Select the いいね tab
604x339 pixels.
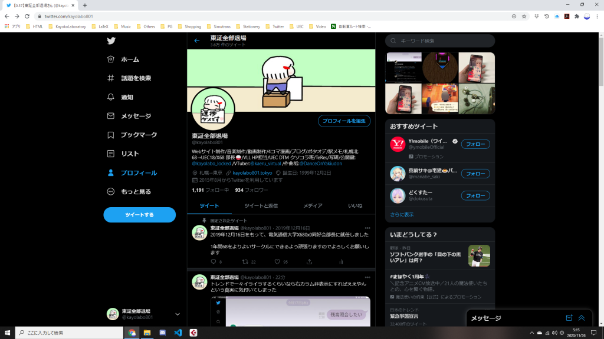pyautogui.click(x=355, y=205)
